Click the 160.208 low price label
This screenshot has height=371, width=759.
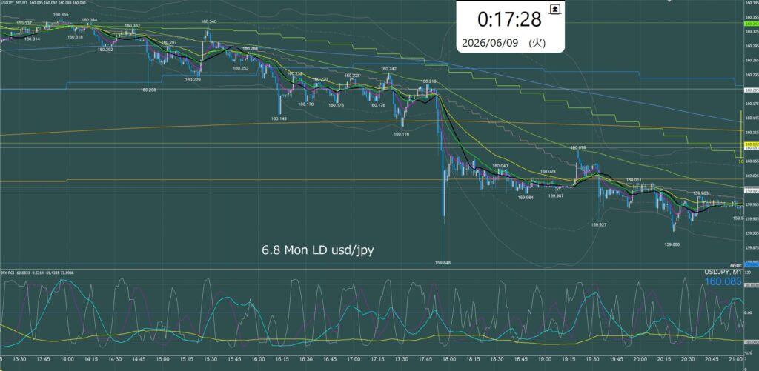[148, 90]
